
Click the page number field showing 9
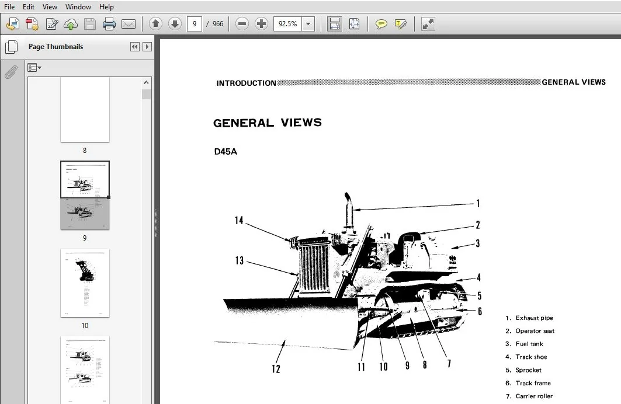point(195,24)
